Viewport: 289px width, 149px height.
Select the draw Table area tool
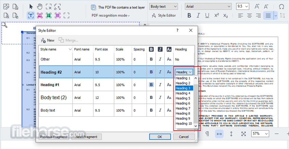49,15
